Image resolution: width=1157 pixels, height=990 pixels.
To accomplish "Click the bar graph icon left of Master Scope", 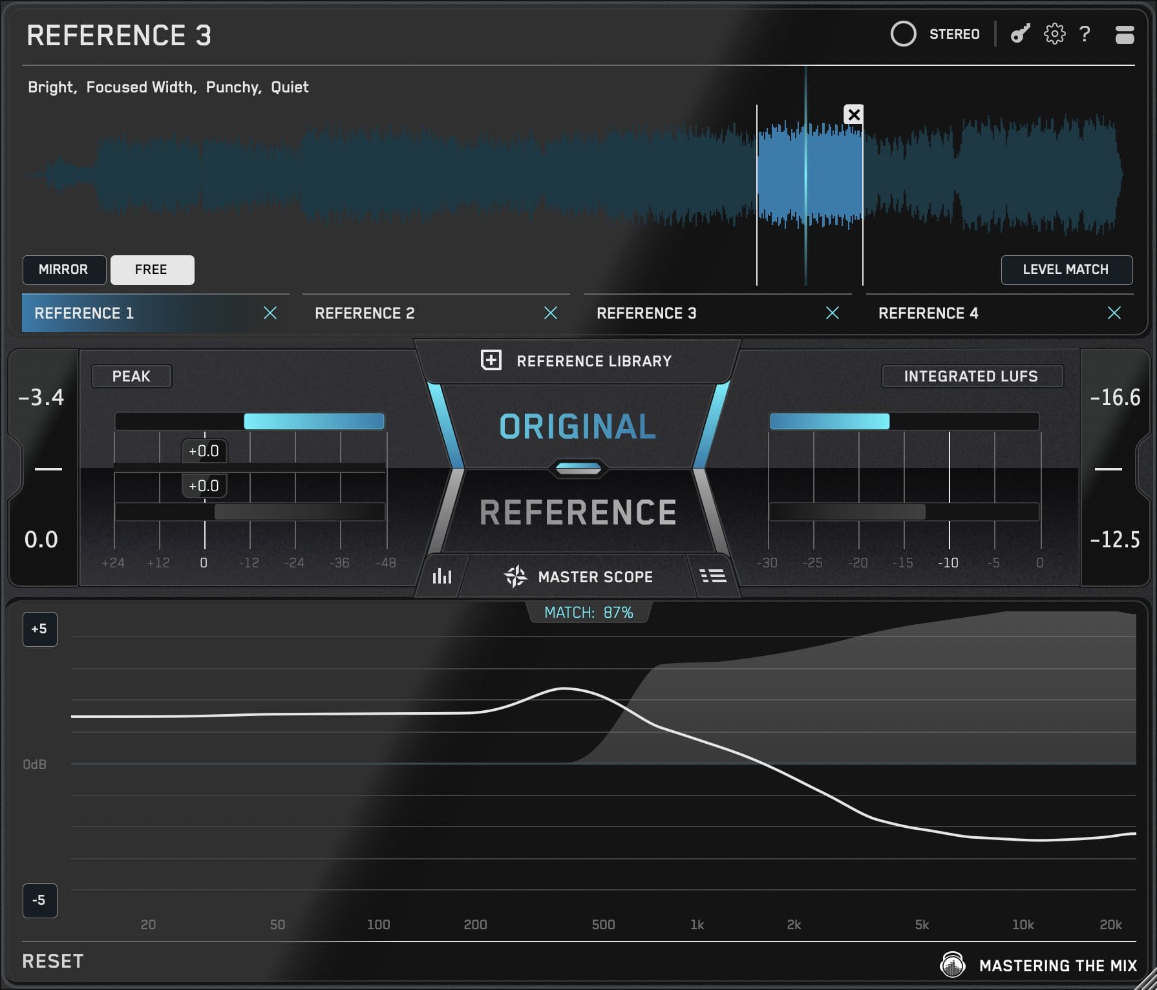I will point(442,576).
